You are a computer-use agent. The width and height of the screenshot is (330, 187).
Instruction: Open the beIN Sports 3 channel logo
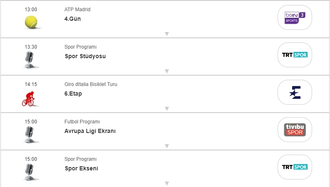tap(295, 17)
